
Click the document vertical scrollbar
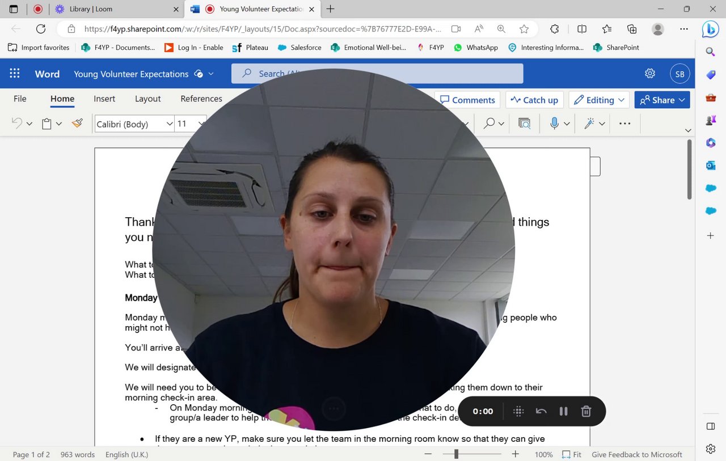pyautogui.click(x=689, y=170)
